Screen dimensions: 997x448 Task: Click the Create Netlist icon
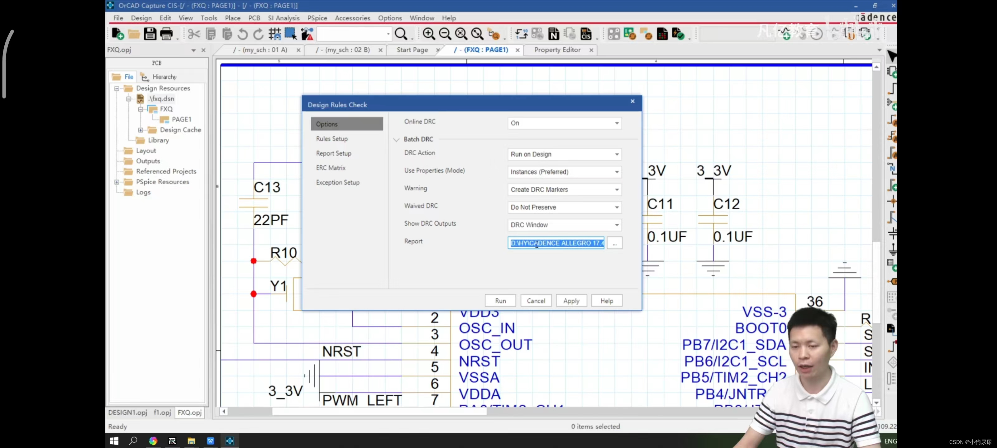pos(554,34)
